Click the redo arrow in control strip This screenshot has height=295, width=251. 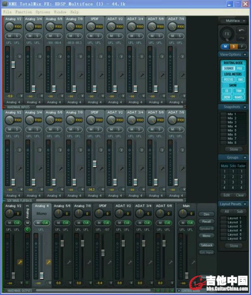pyautogui.click(x=241, y=38)
